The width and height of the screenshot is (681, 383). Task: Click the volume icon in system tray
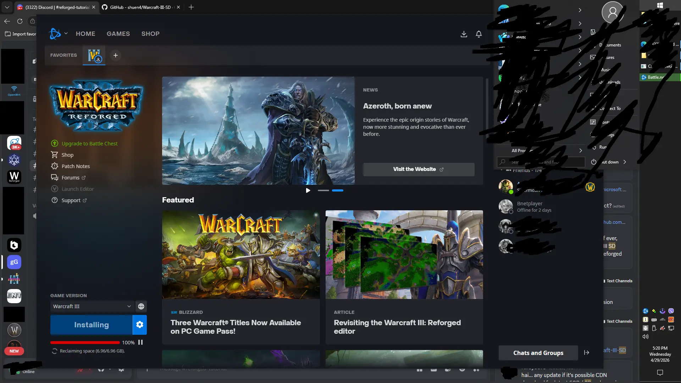coord(646,337)
